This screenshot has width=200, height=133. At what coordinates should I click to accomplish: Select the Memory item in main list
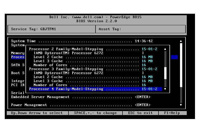17,53
